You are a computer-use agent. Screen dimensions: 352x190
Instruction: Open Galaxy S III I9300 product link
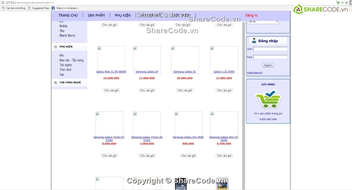point(224,72)
